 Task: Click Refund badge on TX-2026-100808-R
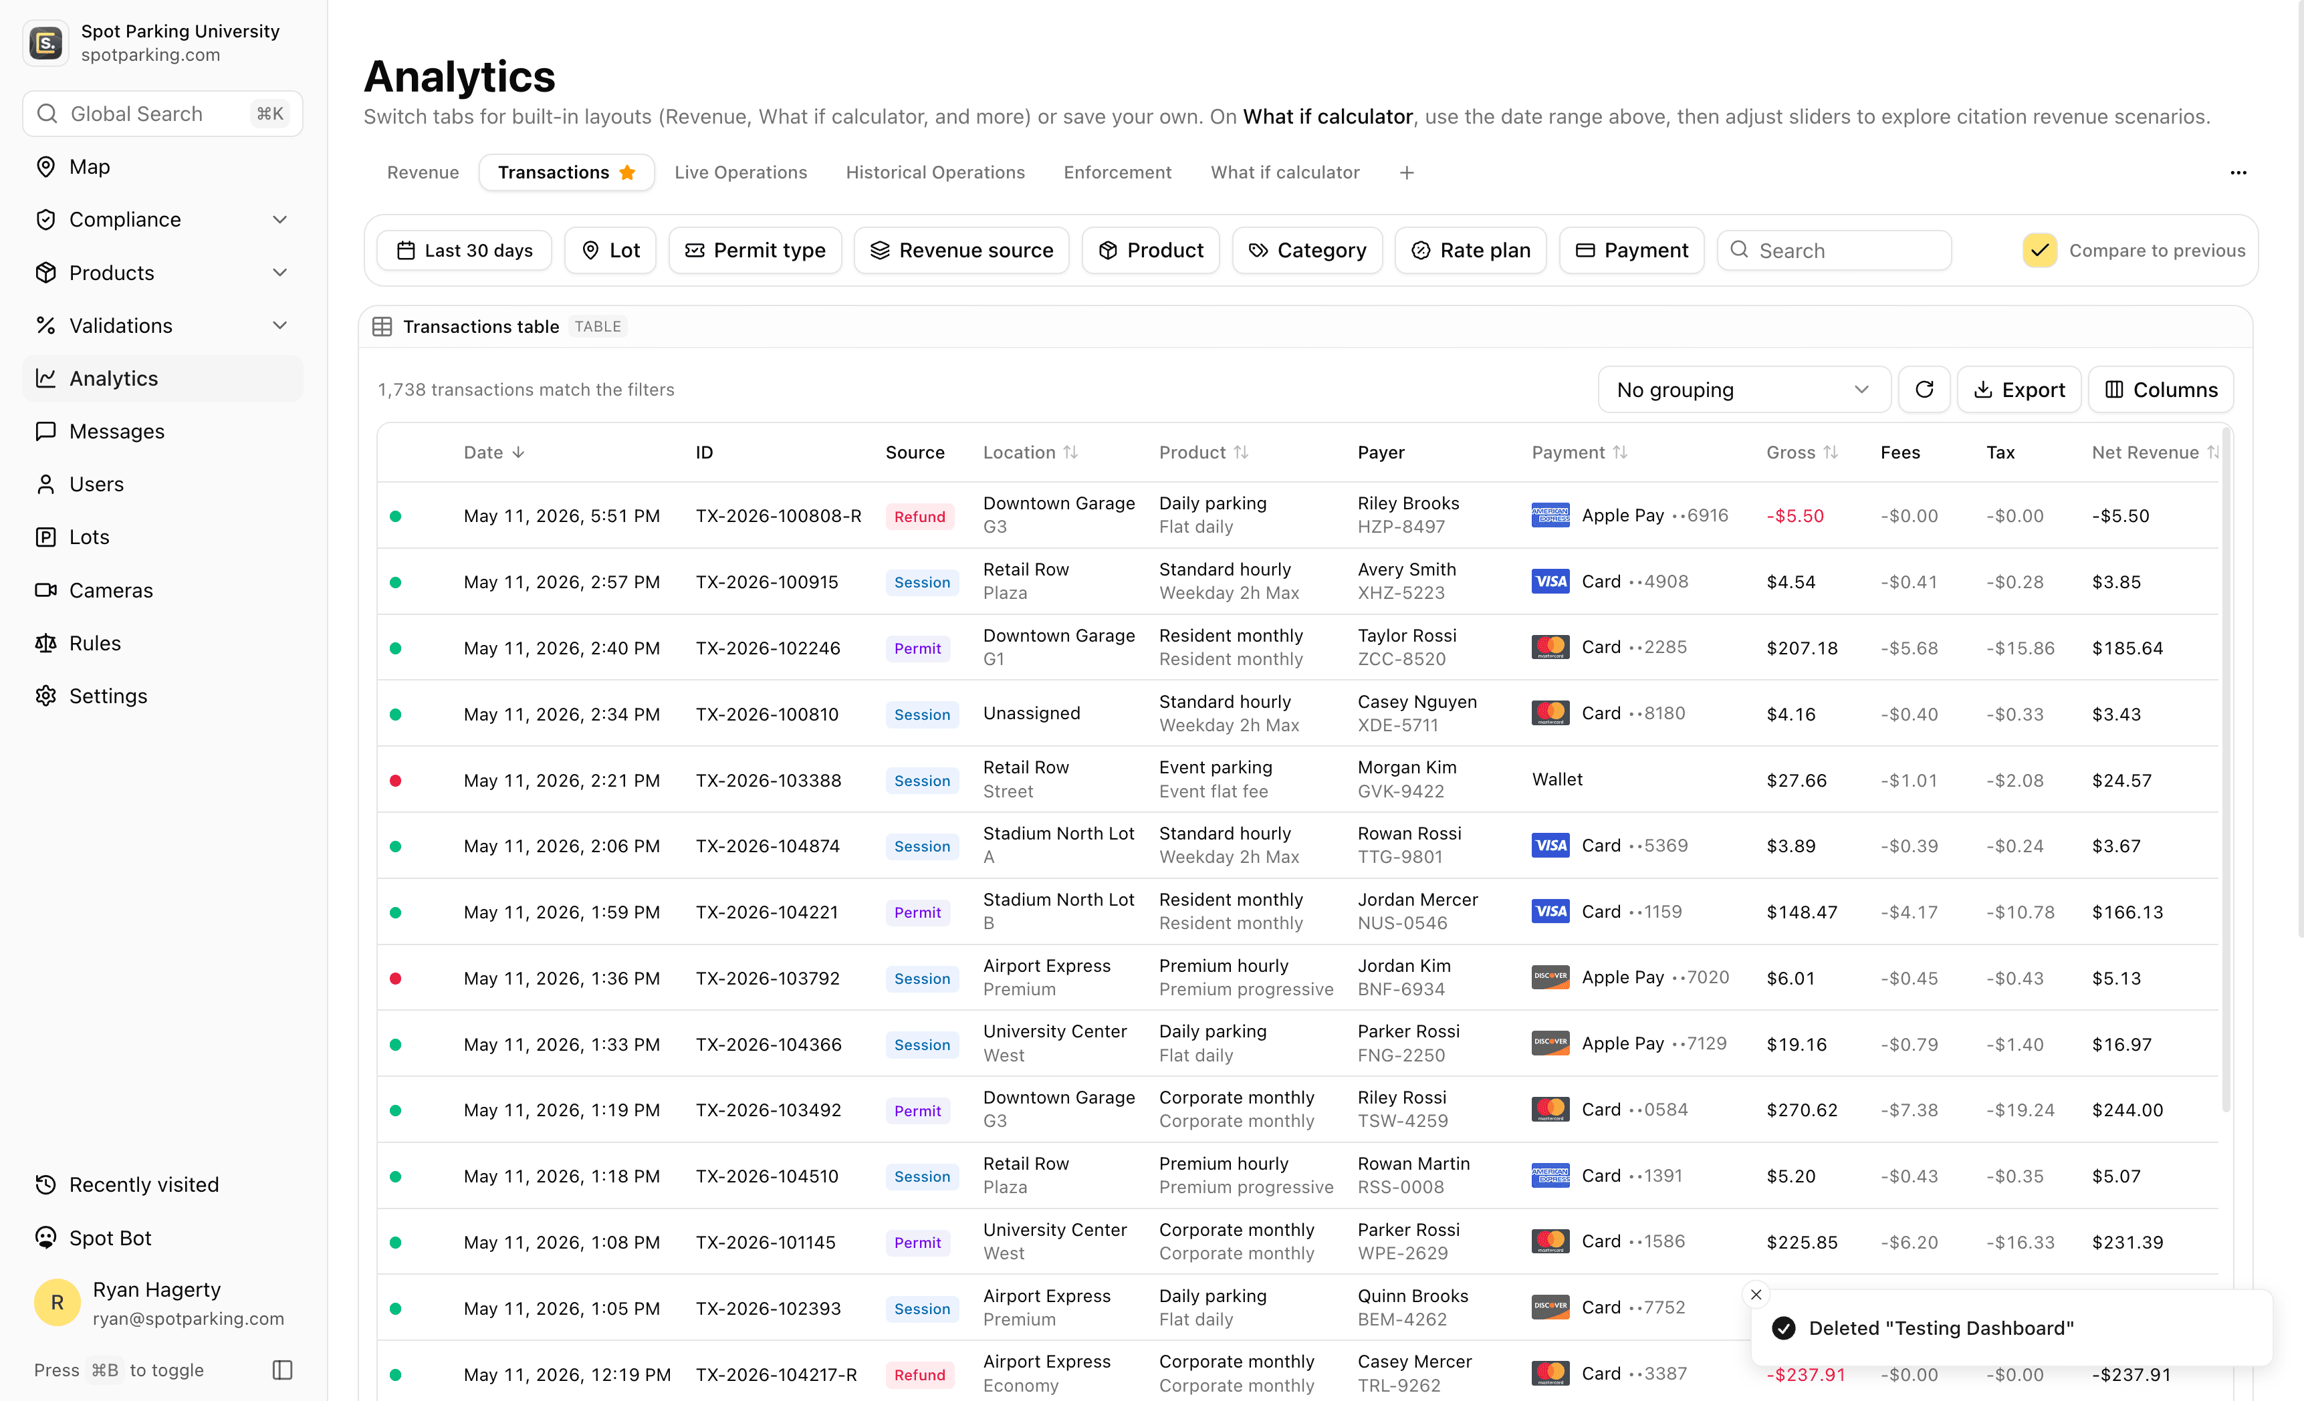click(919, 516)
